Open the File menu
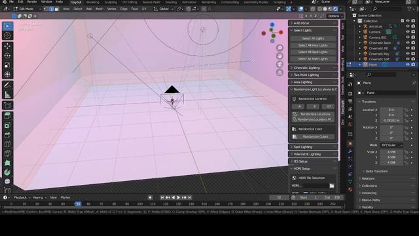This screenshot has height=236, width=419. [x=11, y=2]
